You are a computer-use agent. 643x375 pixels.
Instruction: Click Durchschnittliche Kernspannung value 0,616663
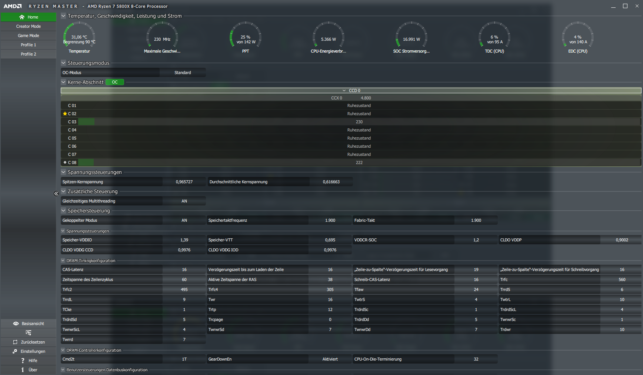(331, 182)
